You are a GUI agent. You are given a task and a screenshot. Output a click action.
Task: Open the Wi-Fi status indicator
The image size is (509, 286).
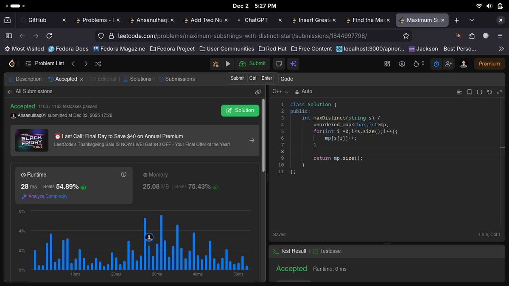pos(479,6)
